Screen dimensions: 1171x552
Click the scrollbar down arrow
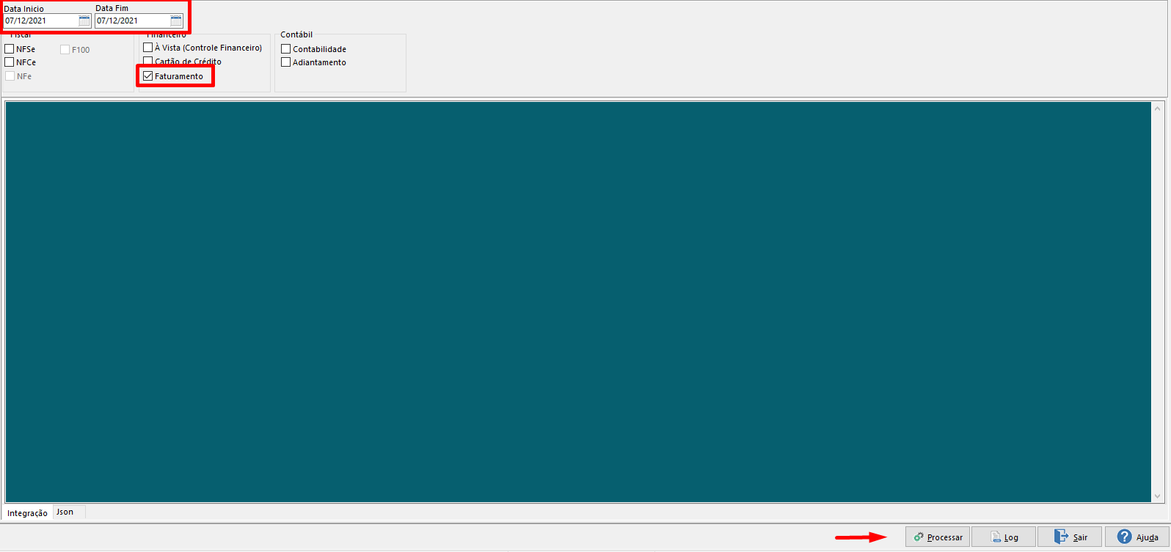pyautogui.click(x=1158, y=496)
